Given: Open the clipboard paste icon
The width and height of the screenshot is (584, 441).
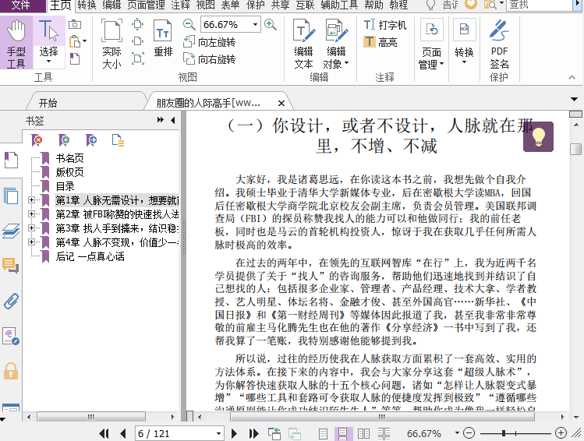Looking at the screenshot, I should pos(76,41).
